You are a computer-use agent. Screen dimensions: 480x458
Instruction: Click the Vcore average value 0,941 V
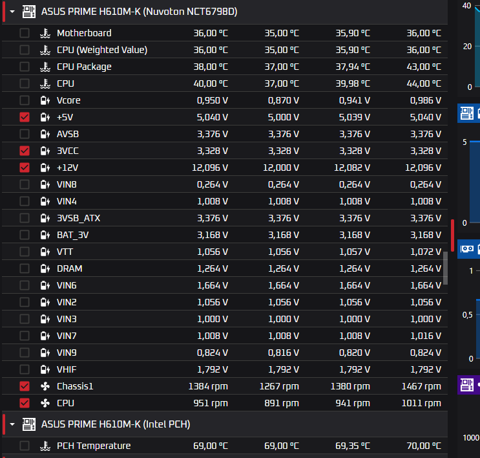tap(355, 100)
